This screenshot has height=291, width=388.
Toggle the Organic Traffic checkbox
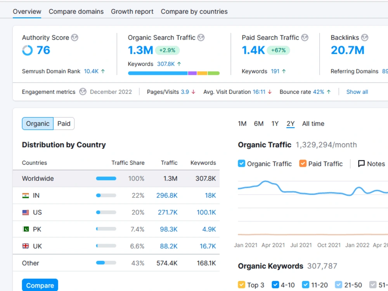[x=241, y=164]
